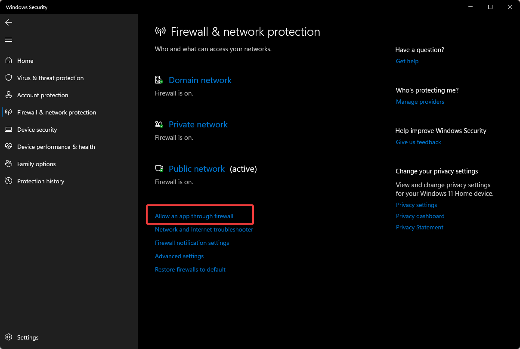The height and width of the screenshot is (349, 520).
Task: Select Firewall & network protection in sidebar
Action: tap(56, 112)
